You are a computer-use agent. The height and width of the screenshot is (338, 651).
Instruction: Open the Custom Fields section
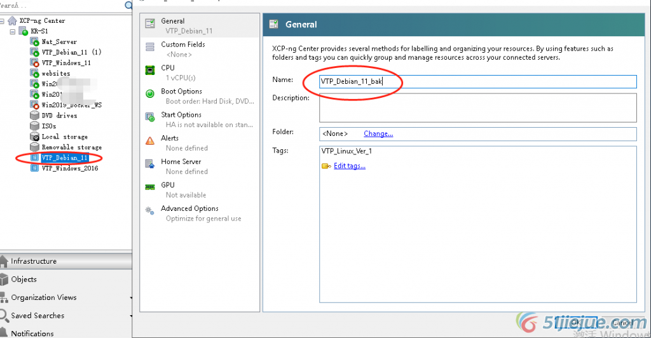coord(182,44)
